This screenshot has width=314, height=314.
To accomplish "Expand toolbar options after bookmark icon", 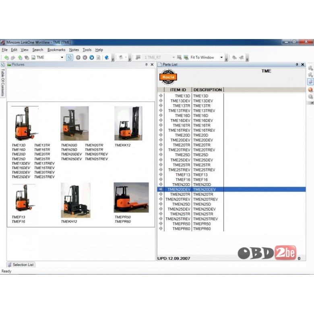I will tap(113, 58).
